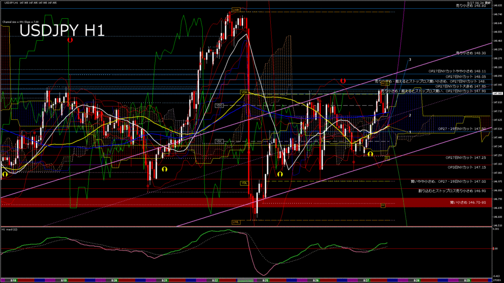
Task: Select the H1 macd (12) indicator label
Action: tap(10, 229)
